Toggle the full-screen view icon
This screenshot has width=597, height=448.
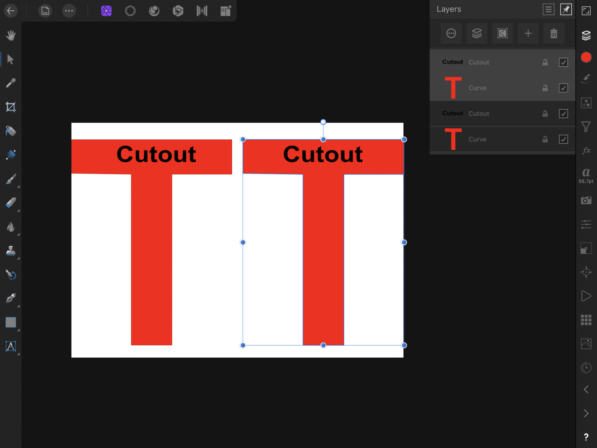pos(586,11)
